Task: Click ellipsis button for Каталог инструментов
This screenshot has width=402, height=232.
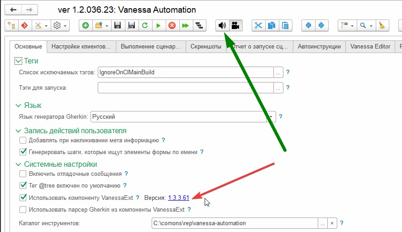Action: [x=322, y=223]
